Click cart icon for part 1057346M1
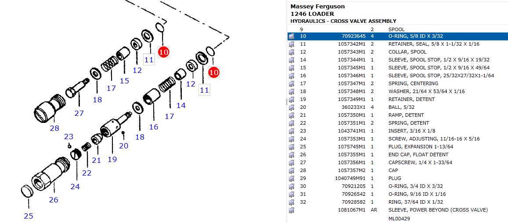Viewport: 508px width, 223px height. click(291, 76)
